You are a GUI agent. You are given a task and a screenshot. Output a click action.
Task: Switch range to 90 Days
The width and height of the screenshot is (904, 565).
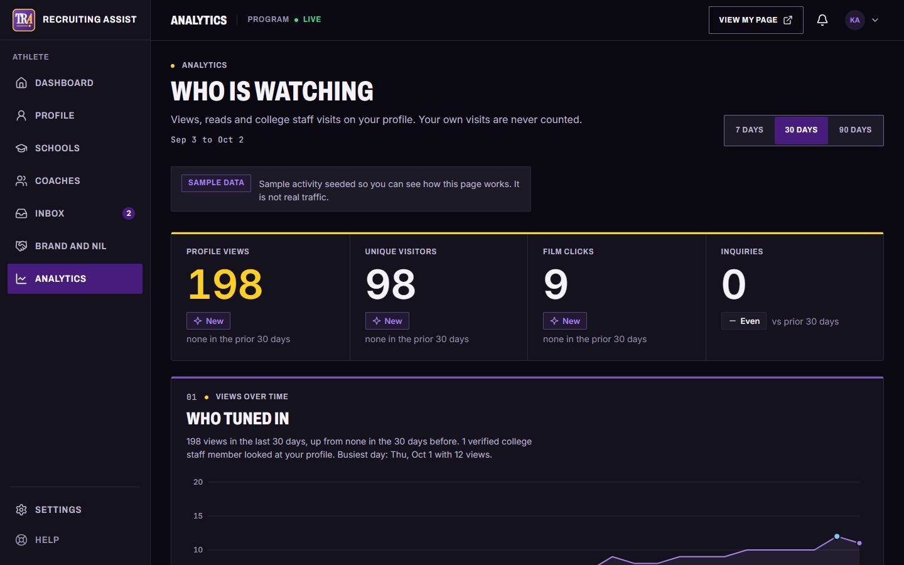(855, 130)
